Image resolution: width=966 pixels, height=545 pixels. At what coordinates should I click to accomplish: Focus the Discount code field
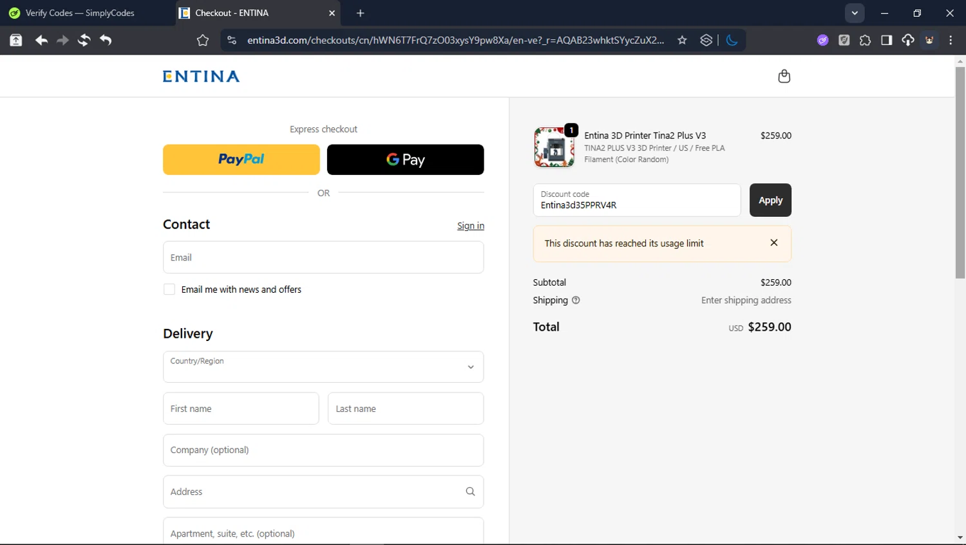tap(637, 200)
